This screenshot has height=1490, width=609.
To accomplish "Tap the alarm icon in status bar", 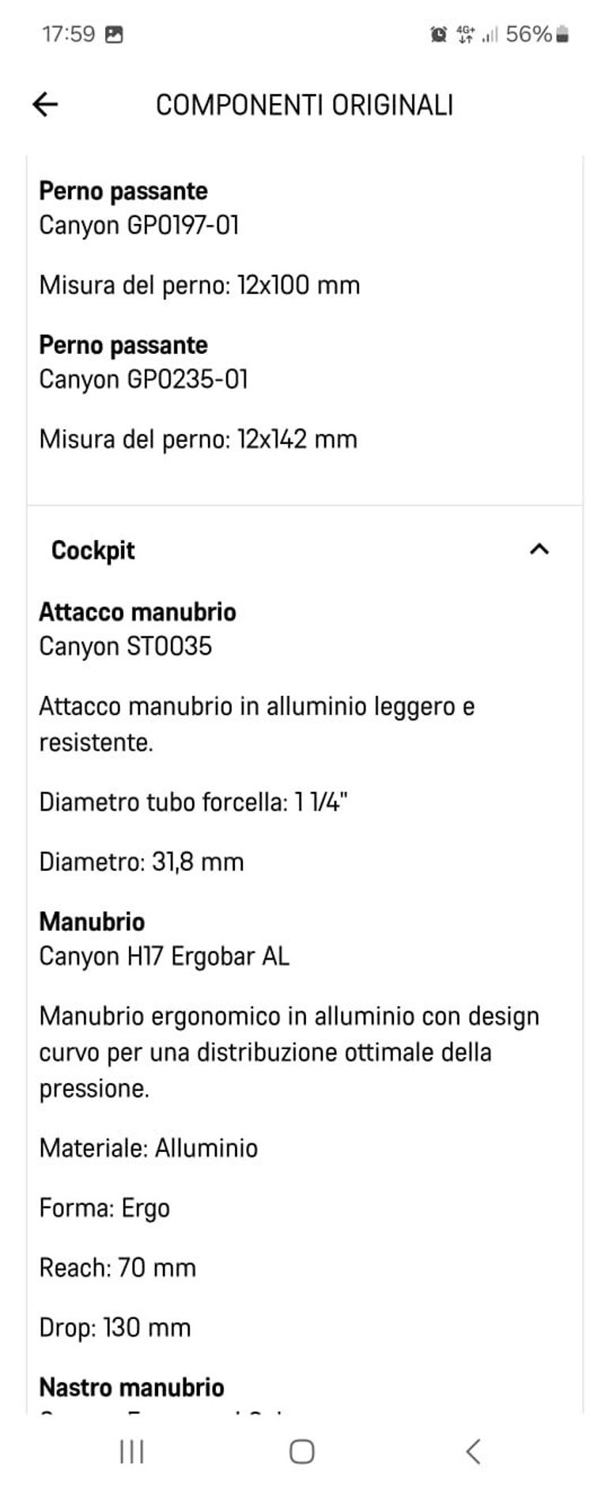I will [438, 34].
